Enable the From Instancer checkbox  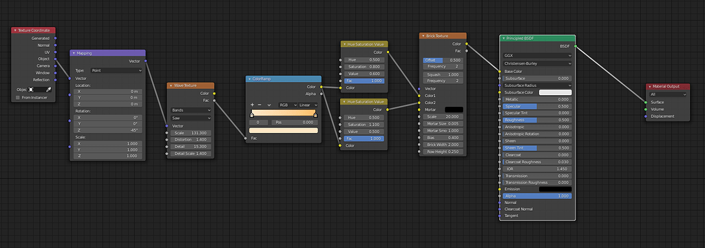coord(18,97)
